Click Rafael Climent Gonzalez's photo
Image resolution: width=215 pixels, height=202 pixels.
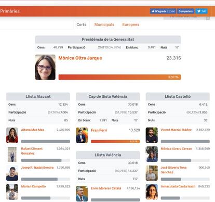pyautogui.click(x=12, y=154)
